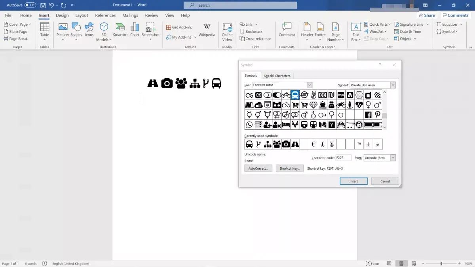Click the Shortcut Key button
The image size is (475, 267).
pos(289,169)
